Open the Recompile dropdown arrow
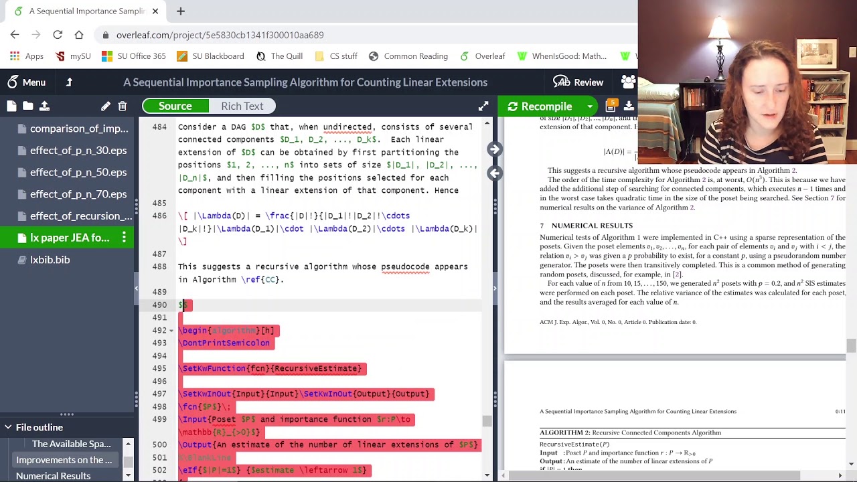857x482 pixels. (590, 106)
